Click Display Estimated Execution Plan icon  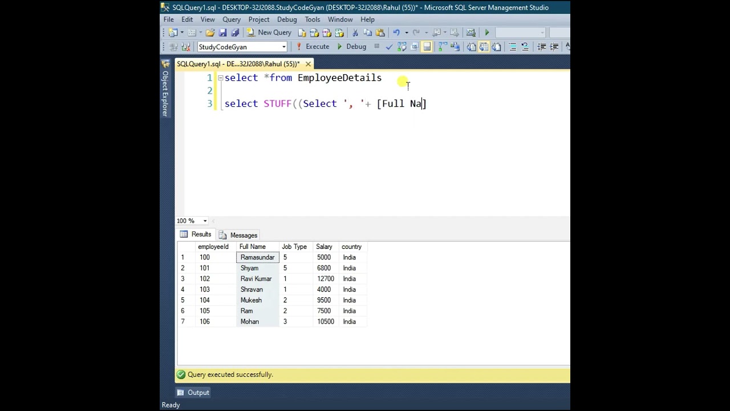click(x=402, y=47)
